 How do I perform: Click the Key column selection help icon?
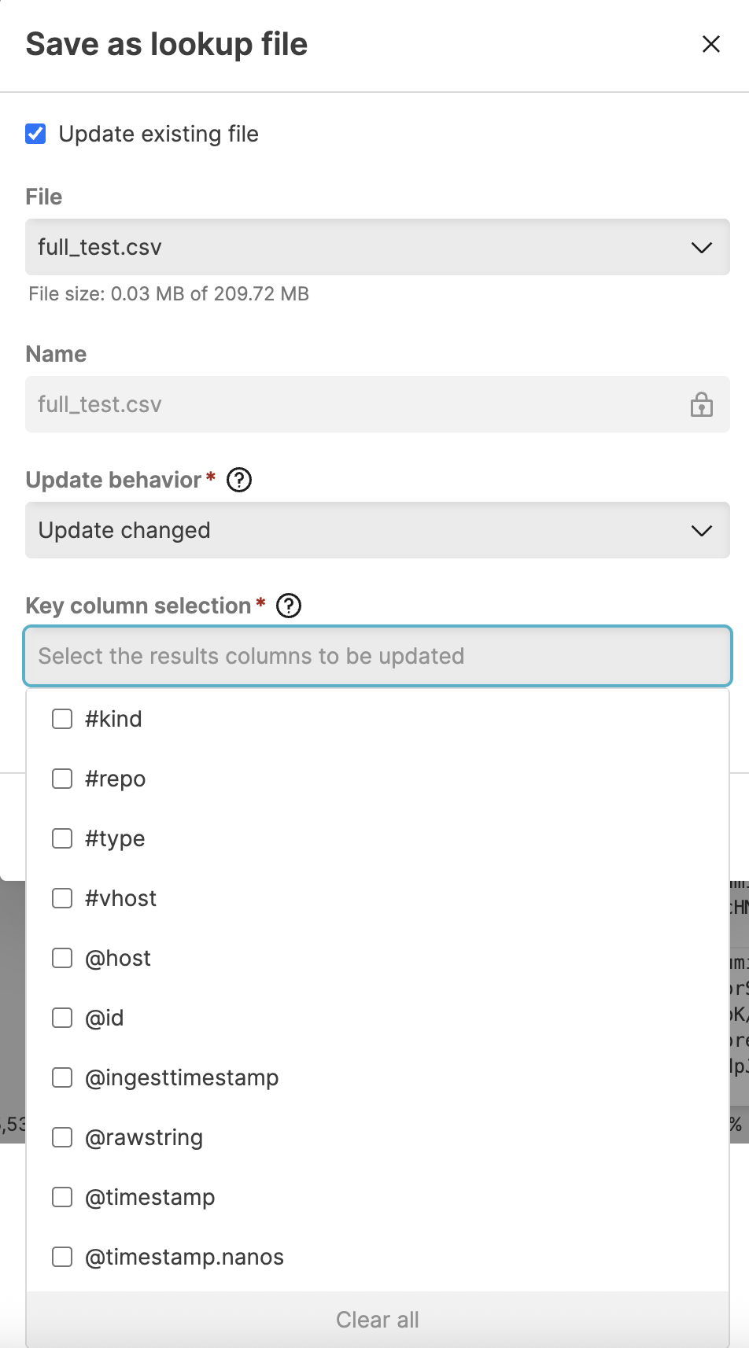(289, 606)
